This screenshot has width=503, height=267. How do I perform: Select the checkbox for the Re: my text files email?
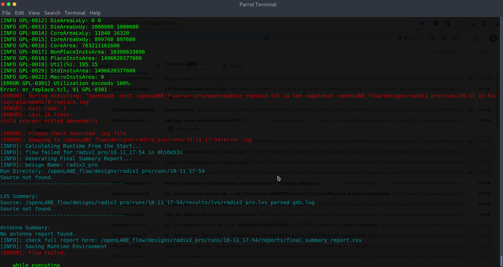91,110
